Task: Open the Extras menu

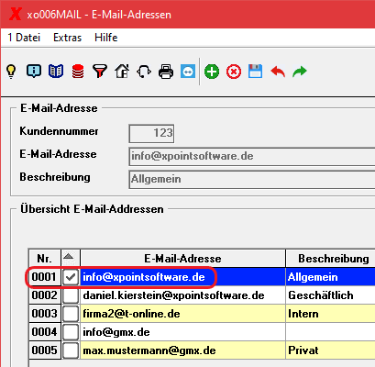Action: coord(68,38)
